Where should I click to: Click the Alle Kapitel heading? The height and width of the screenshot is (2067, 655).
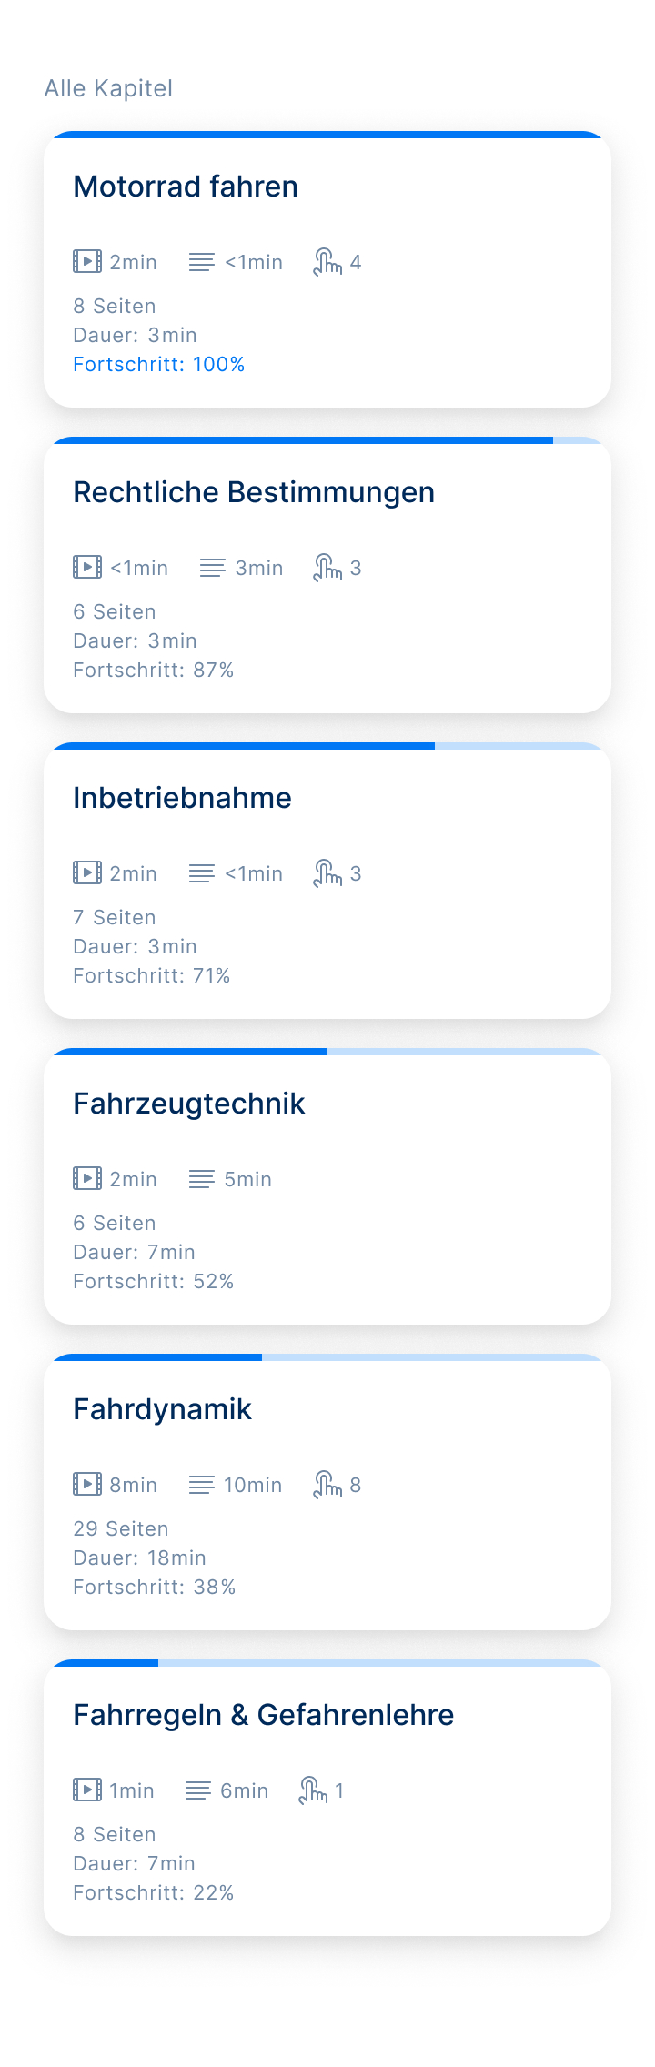[x=108, y=88]
